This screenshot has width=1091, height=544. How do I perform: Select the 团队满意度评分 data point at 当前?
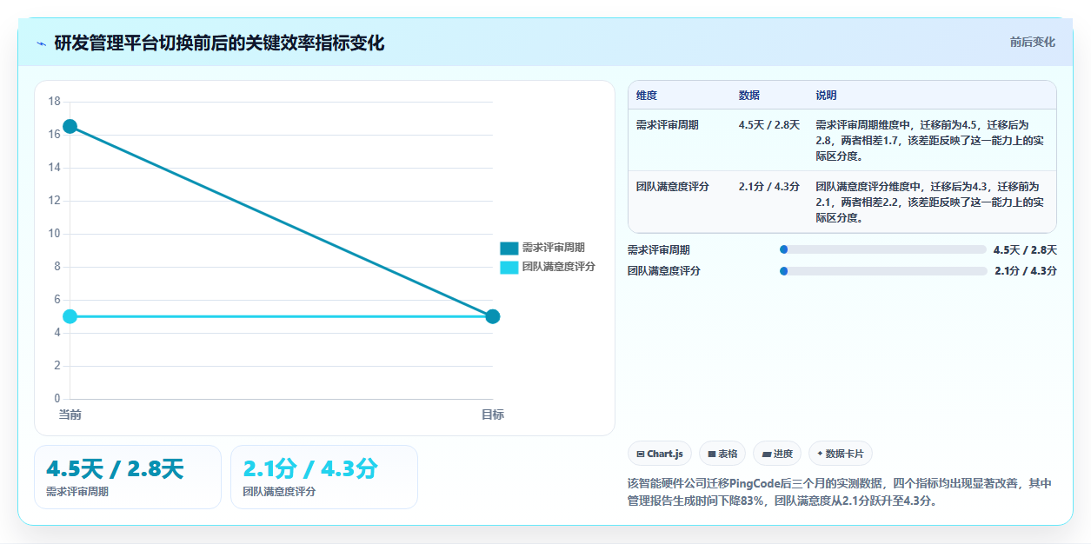click(x=70, y=316)
